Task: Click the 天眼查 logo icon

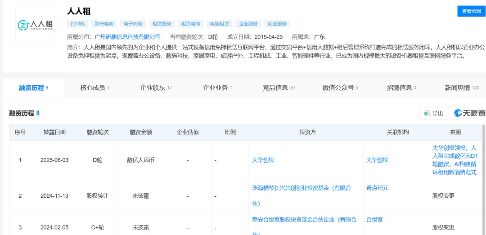Action: pyautogui.click(x=469, y=113)
